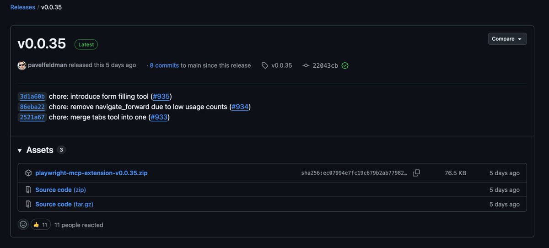Open pull request #935
The width and height of the screenshot is (549, 248).
[161, 96]
